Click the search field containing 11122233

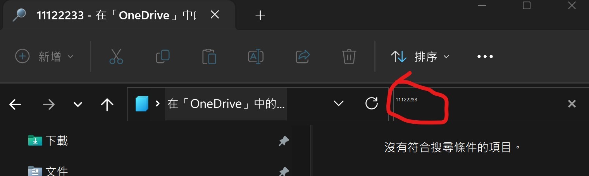pyautogui.click(x=479, y=104)
